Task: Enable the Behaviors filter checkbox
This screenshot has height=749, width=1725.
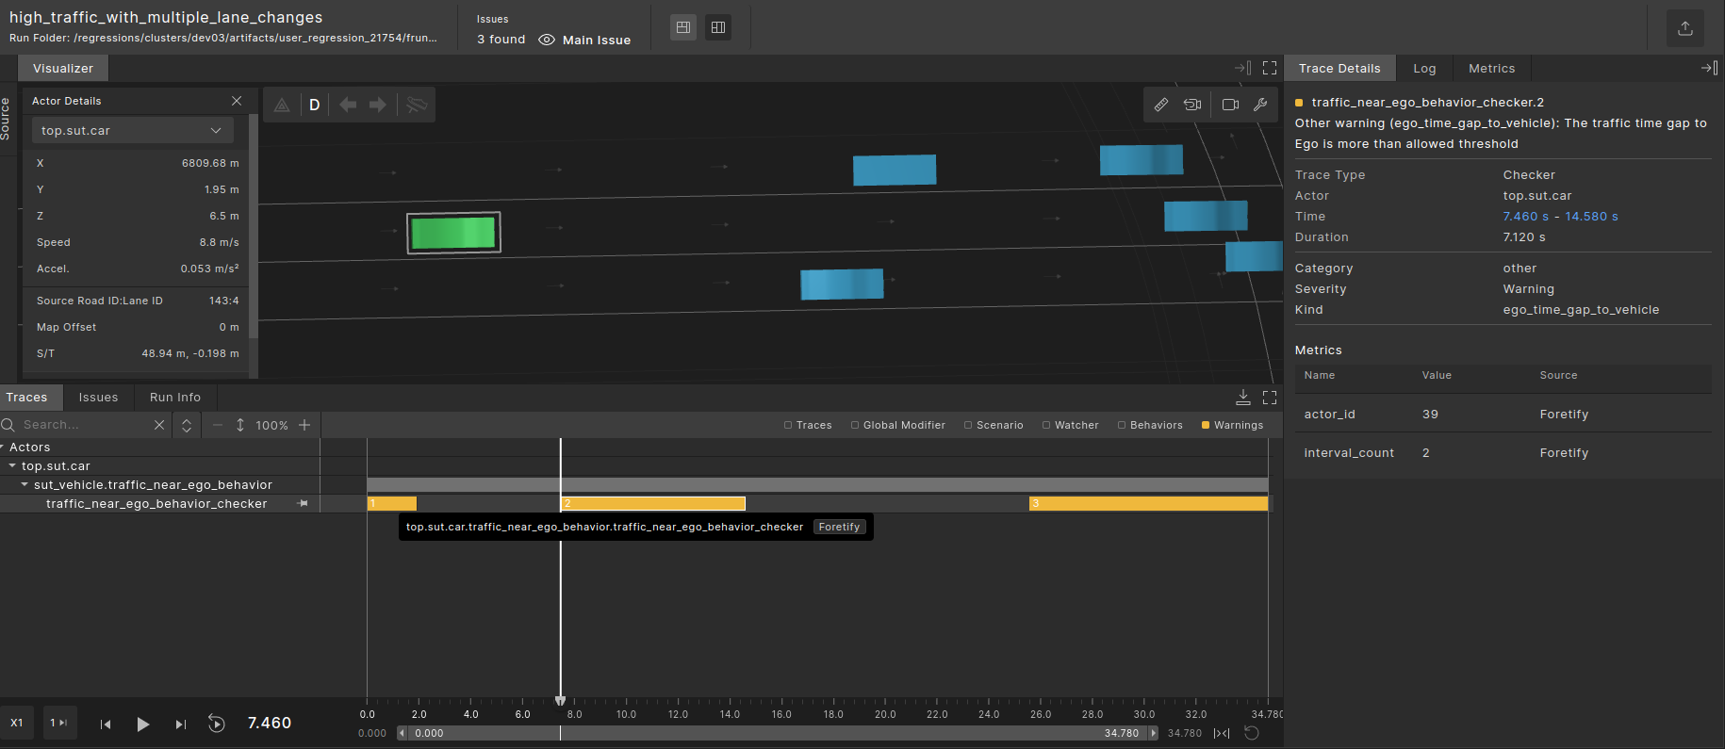Action: click(1122, 425)
